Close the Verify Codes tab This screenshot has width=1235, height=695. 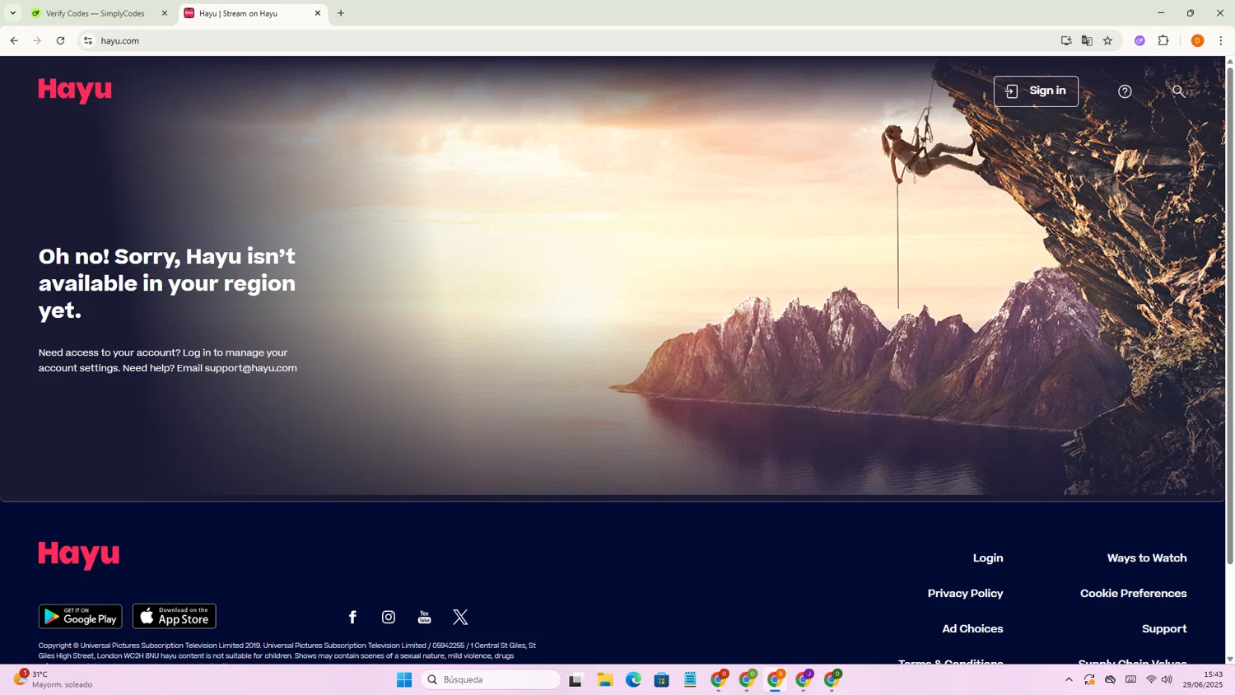[164, 13]
